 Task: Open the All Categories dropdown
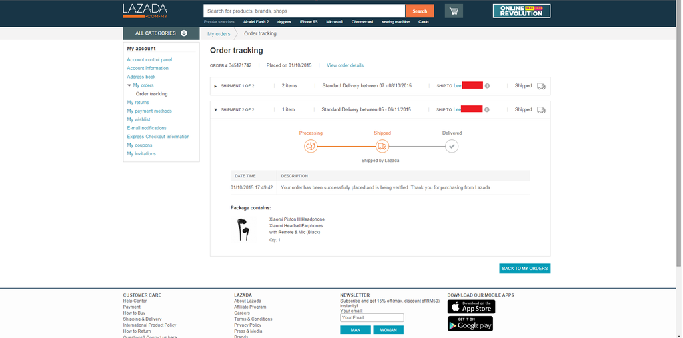161,33
